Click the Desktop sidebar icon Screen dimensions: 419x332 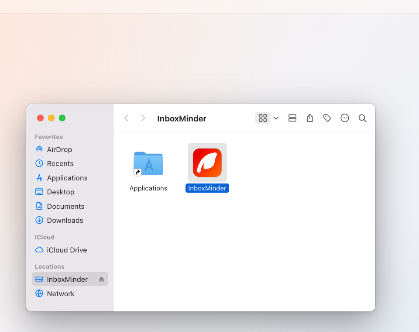coord(39,191)
